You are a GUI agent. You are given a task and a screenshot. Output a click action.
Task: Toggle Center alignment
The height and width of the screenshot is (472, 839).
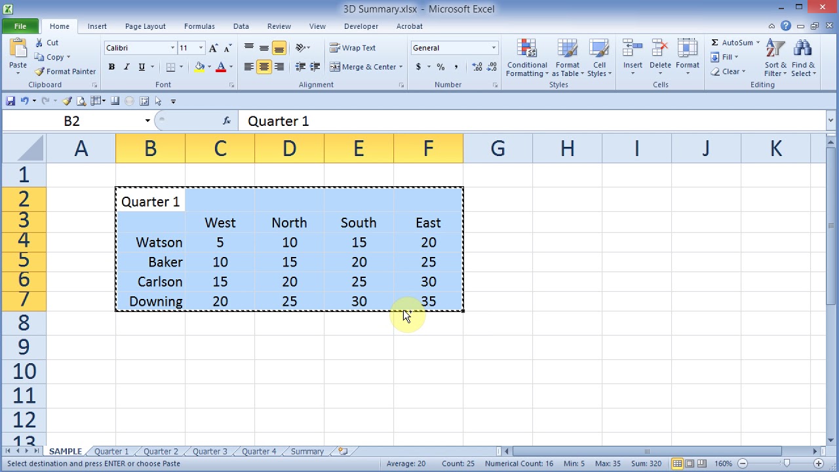pos(263,67)
